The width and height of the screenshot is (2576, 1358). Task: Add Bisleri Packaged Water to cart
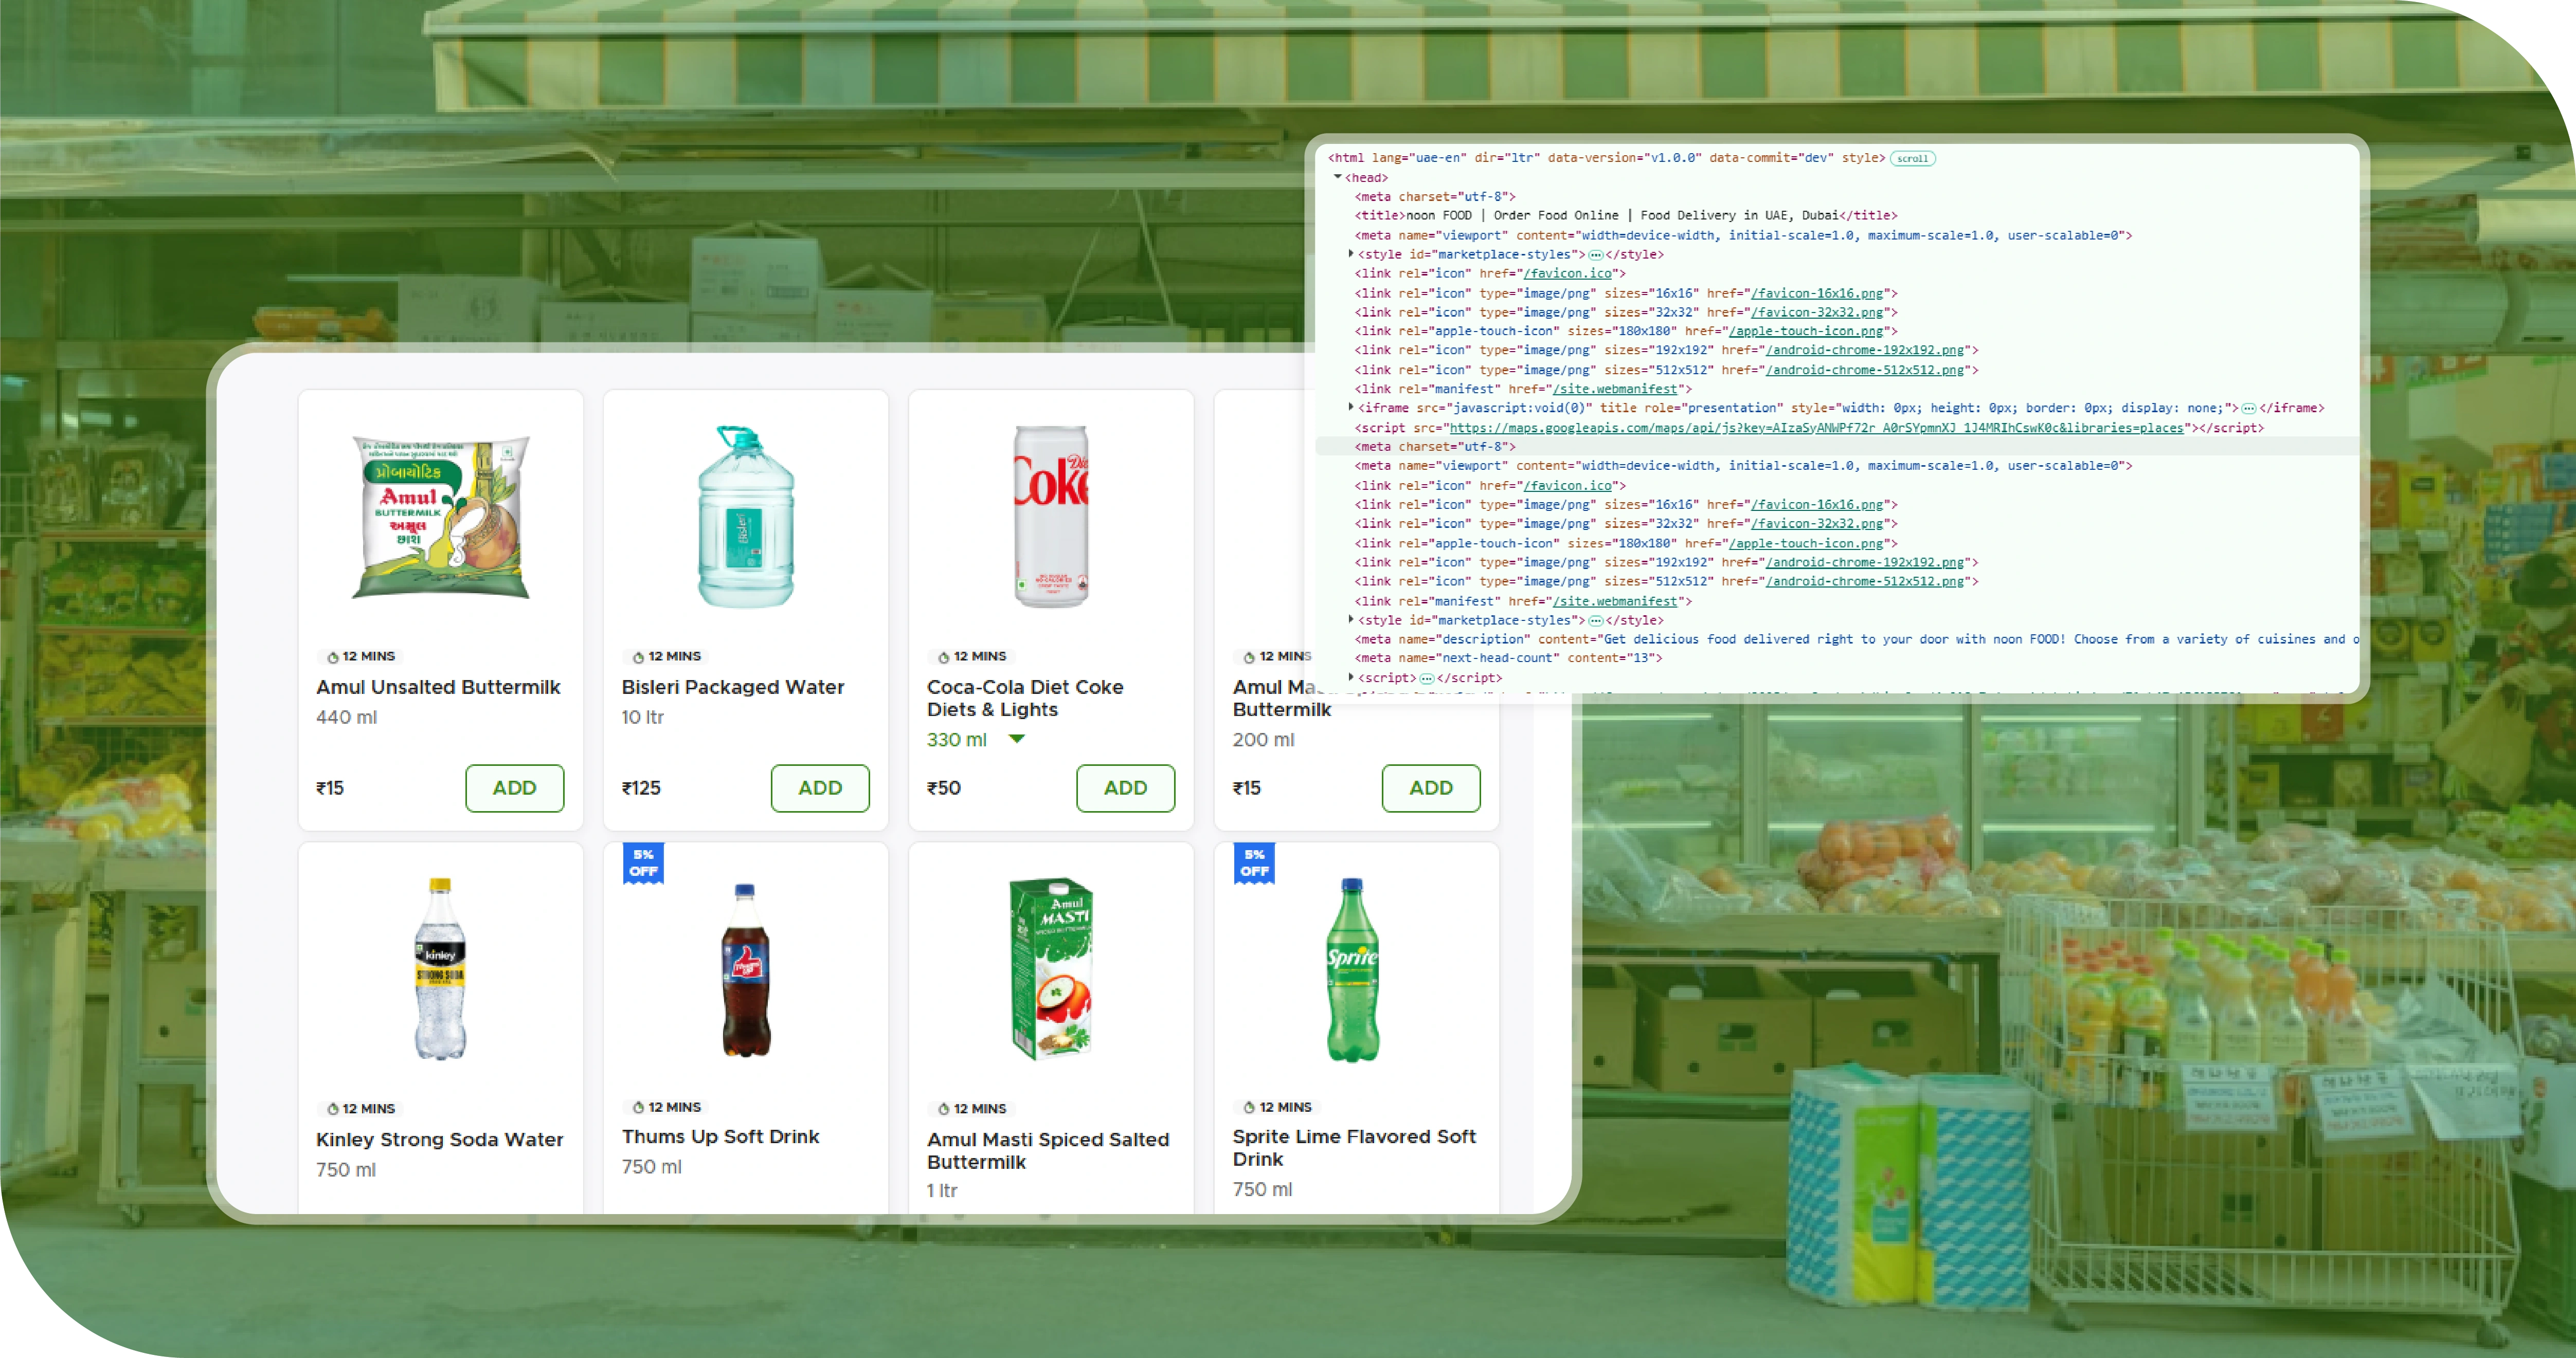click(x=819, y=787)
